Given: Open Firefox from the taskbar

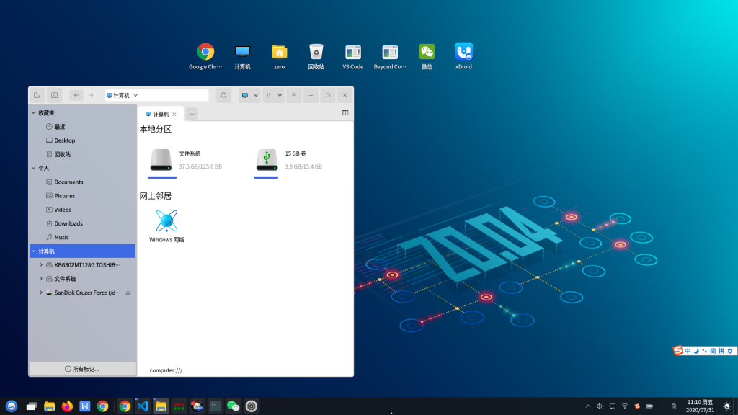Looking at the screenshot, I should point(67,406).
